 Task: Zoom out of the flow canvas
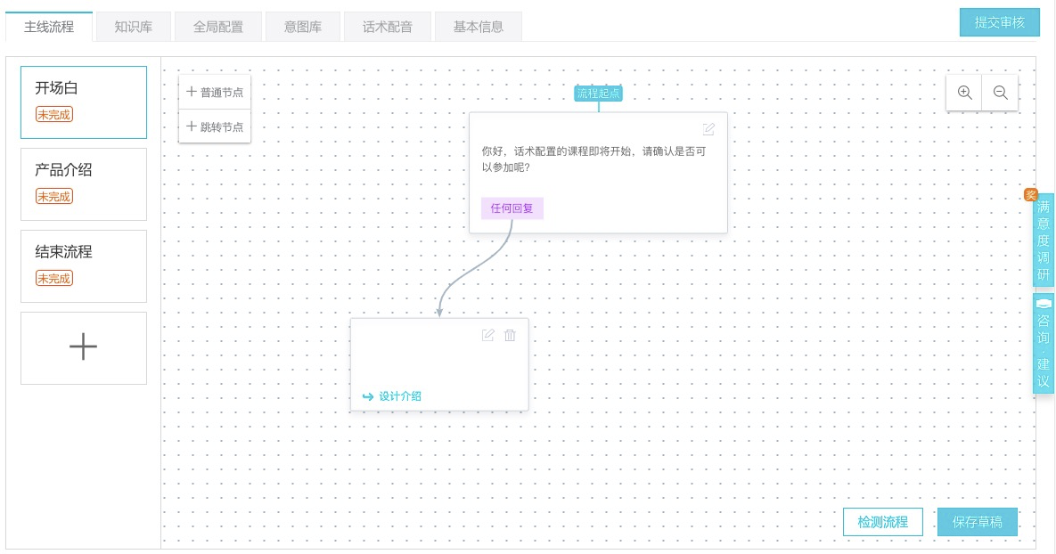click(x=1000, y=93)
